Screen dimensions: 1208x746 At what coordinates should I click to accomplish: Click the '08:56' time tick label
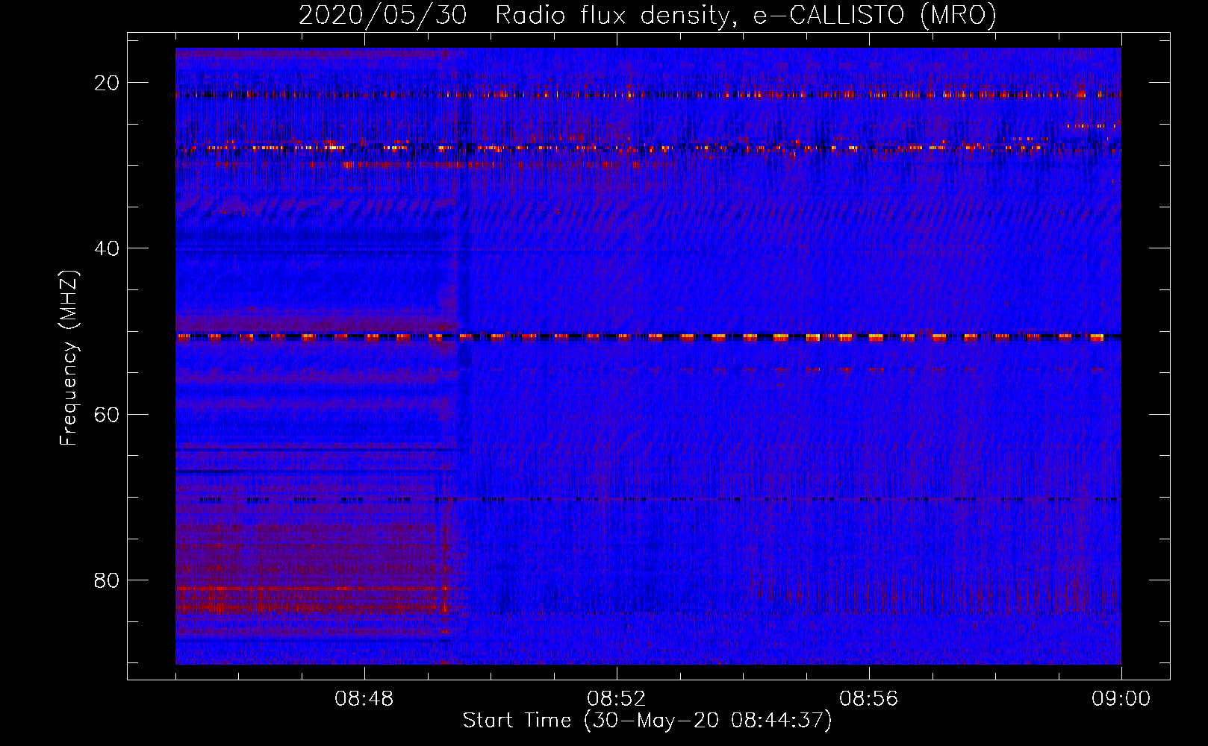(869, 699)
